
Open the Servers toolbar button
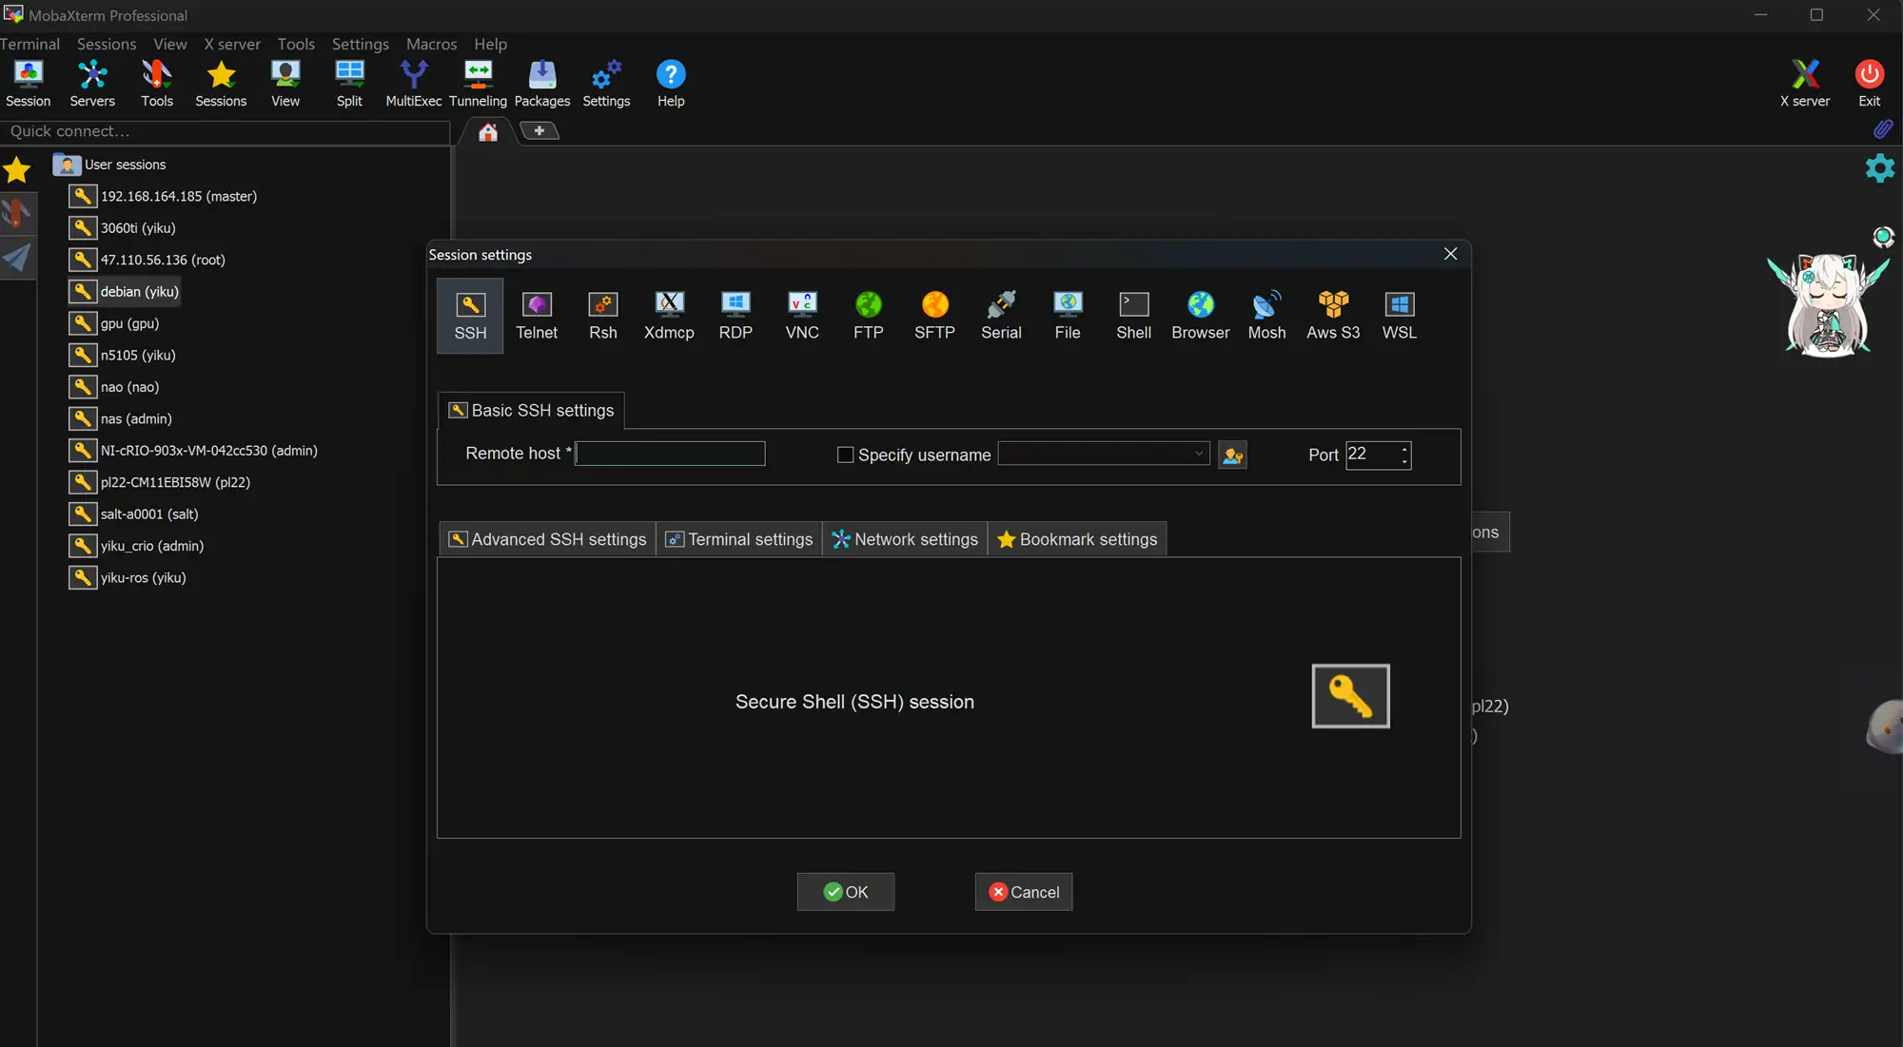[x=92, y=84]
